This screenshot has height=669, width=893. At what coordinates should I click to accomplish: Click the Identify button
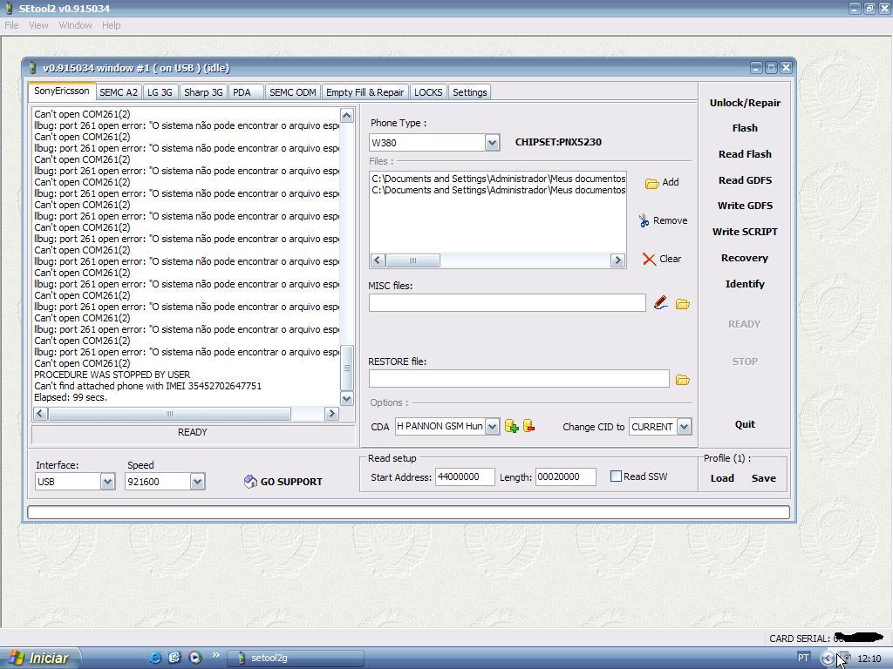[745, 284]
